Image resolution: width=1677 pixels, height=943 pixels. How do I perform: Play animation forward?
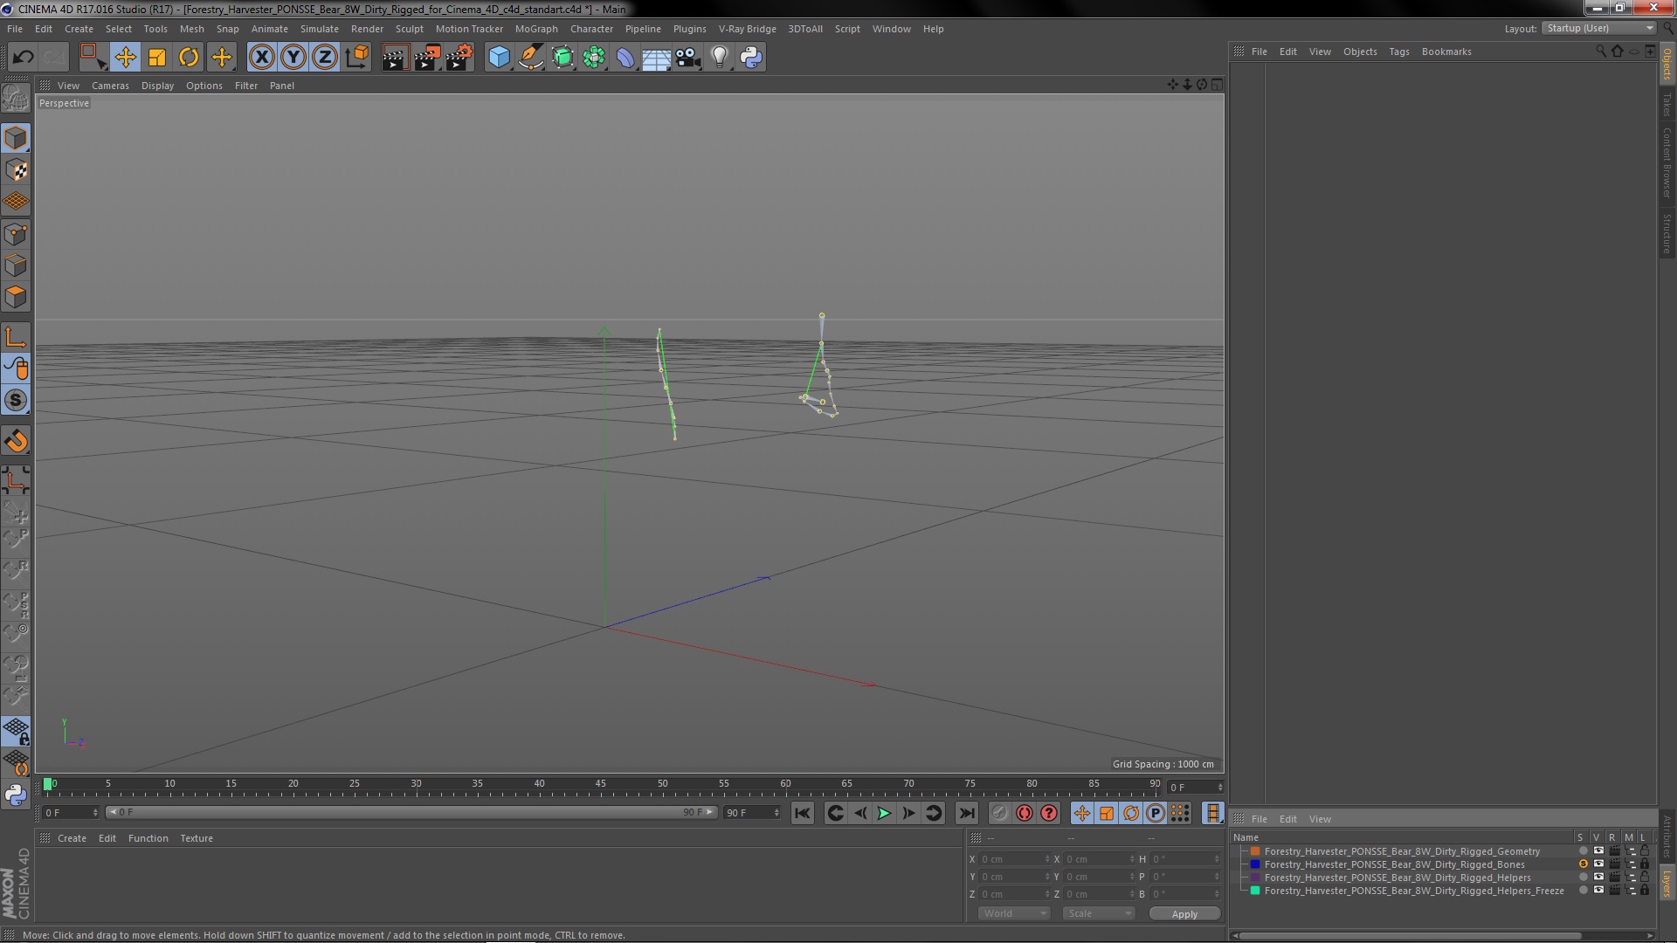tap(884, 813)
